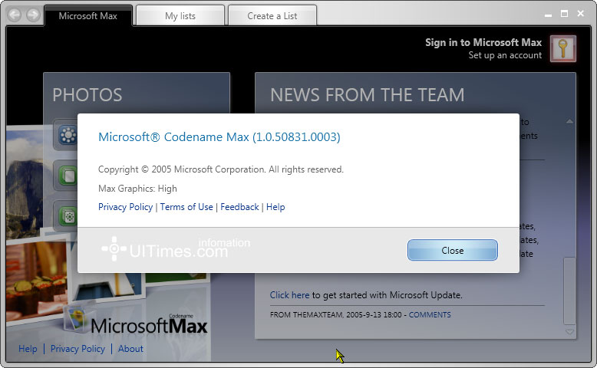The width and height of the screenshot is (597, 368).
Task: Open the Help link in dialog
Action: 275,207
